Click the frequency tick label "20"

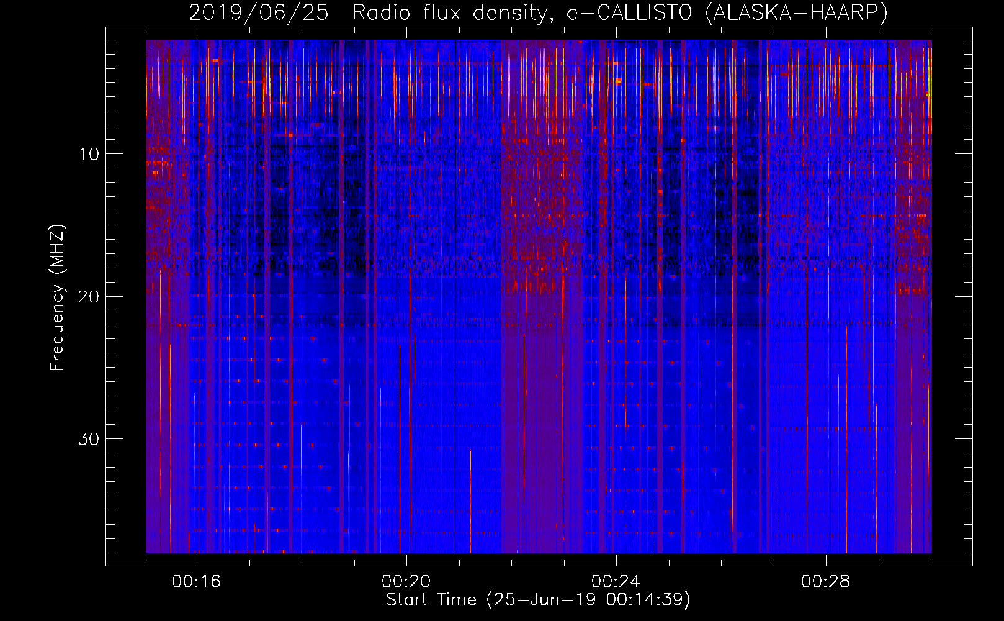tap(89, 296)
